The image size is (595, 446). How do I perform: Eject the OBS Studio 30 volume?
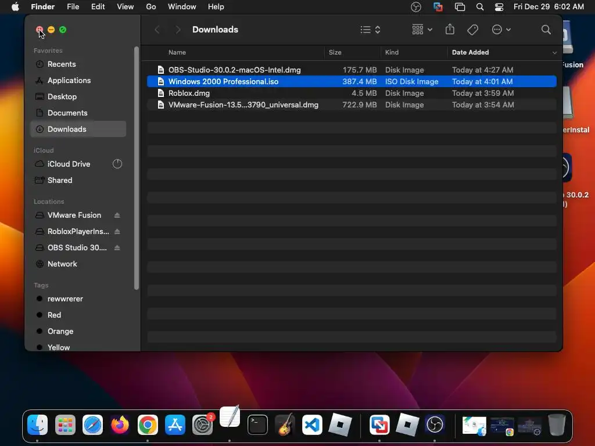[x=117, y=247]
